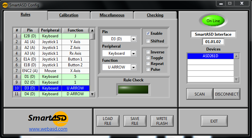Click the green On Line status indicator
Viewport: 252px width, 138px height.
[213, 21]
